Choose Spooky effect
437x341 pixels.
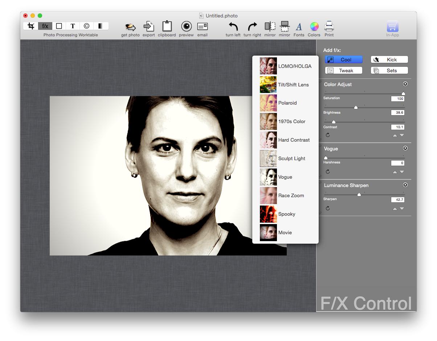coord(286,214)
